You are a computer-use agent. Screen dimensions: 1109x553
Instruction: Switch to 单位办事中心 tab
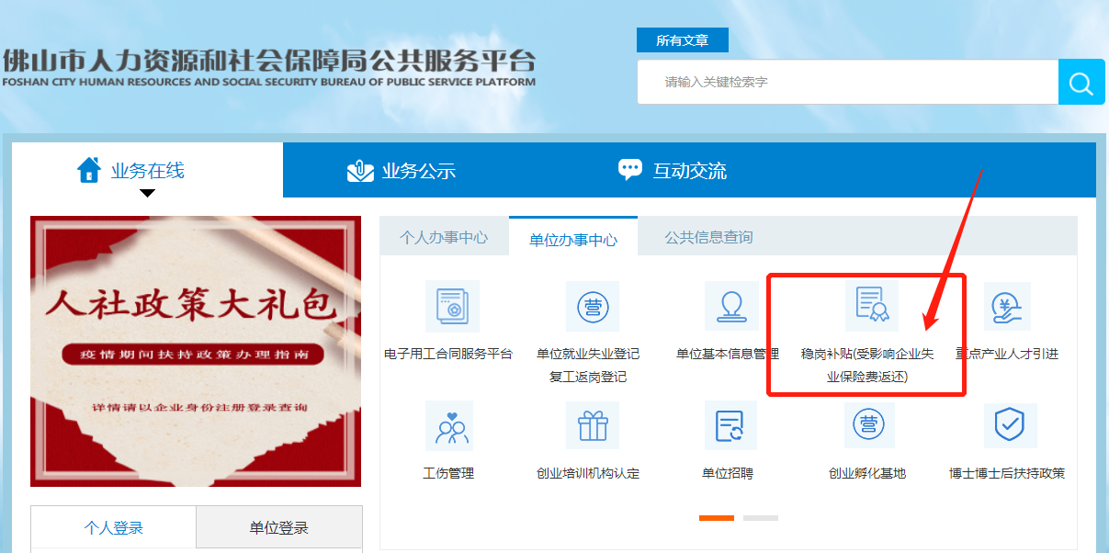[x=572, y=238]
